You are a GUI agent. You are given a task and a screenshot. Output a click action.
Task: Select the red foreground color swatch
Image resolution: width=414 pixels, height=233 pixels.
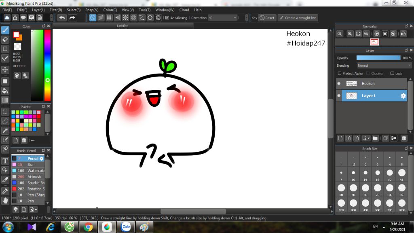pyautogui.click(x=16, y=35)
